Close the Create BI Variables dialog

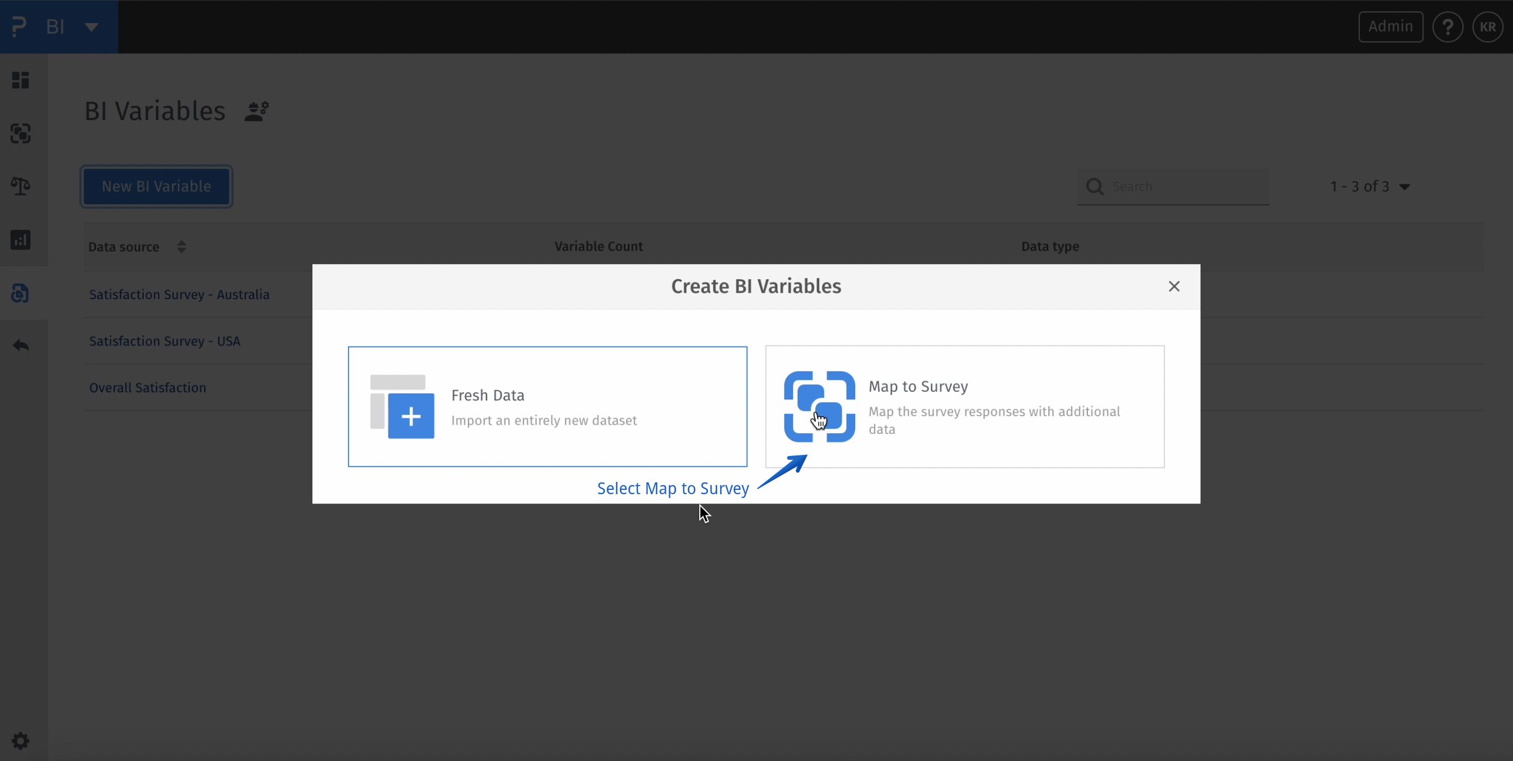tap(1174, 286)
